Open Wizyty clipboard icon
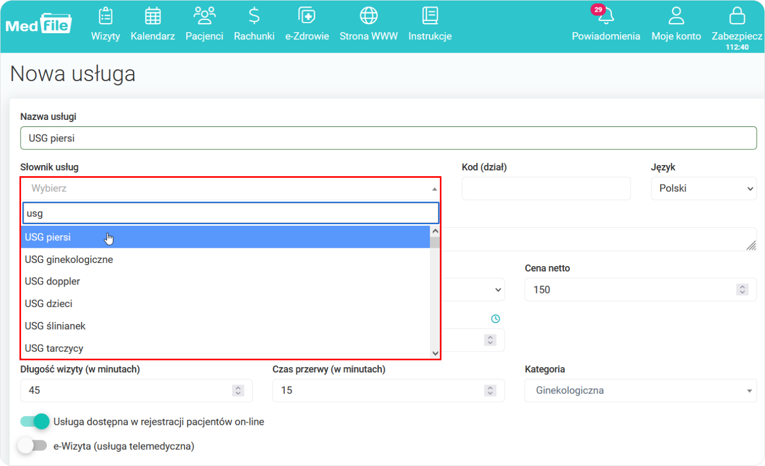This screenshot has height=466, width=765. 106,16
